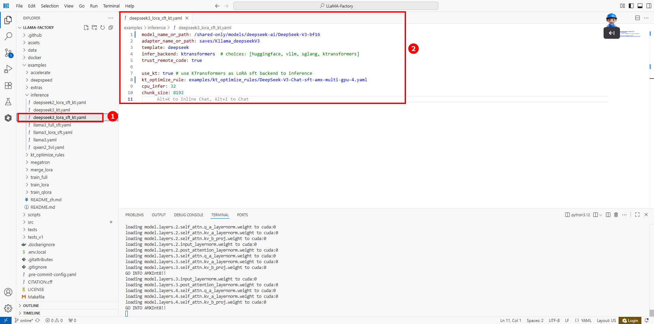Open the Extensions view

click(x=8, y=85)
